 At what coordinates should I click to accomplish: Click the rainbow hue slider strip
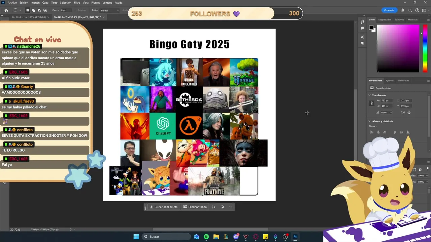[425, 48]
